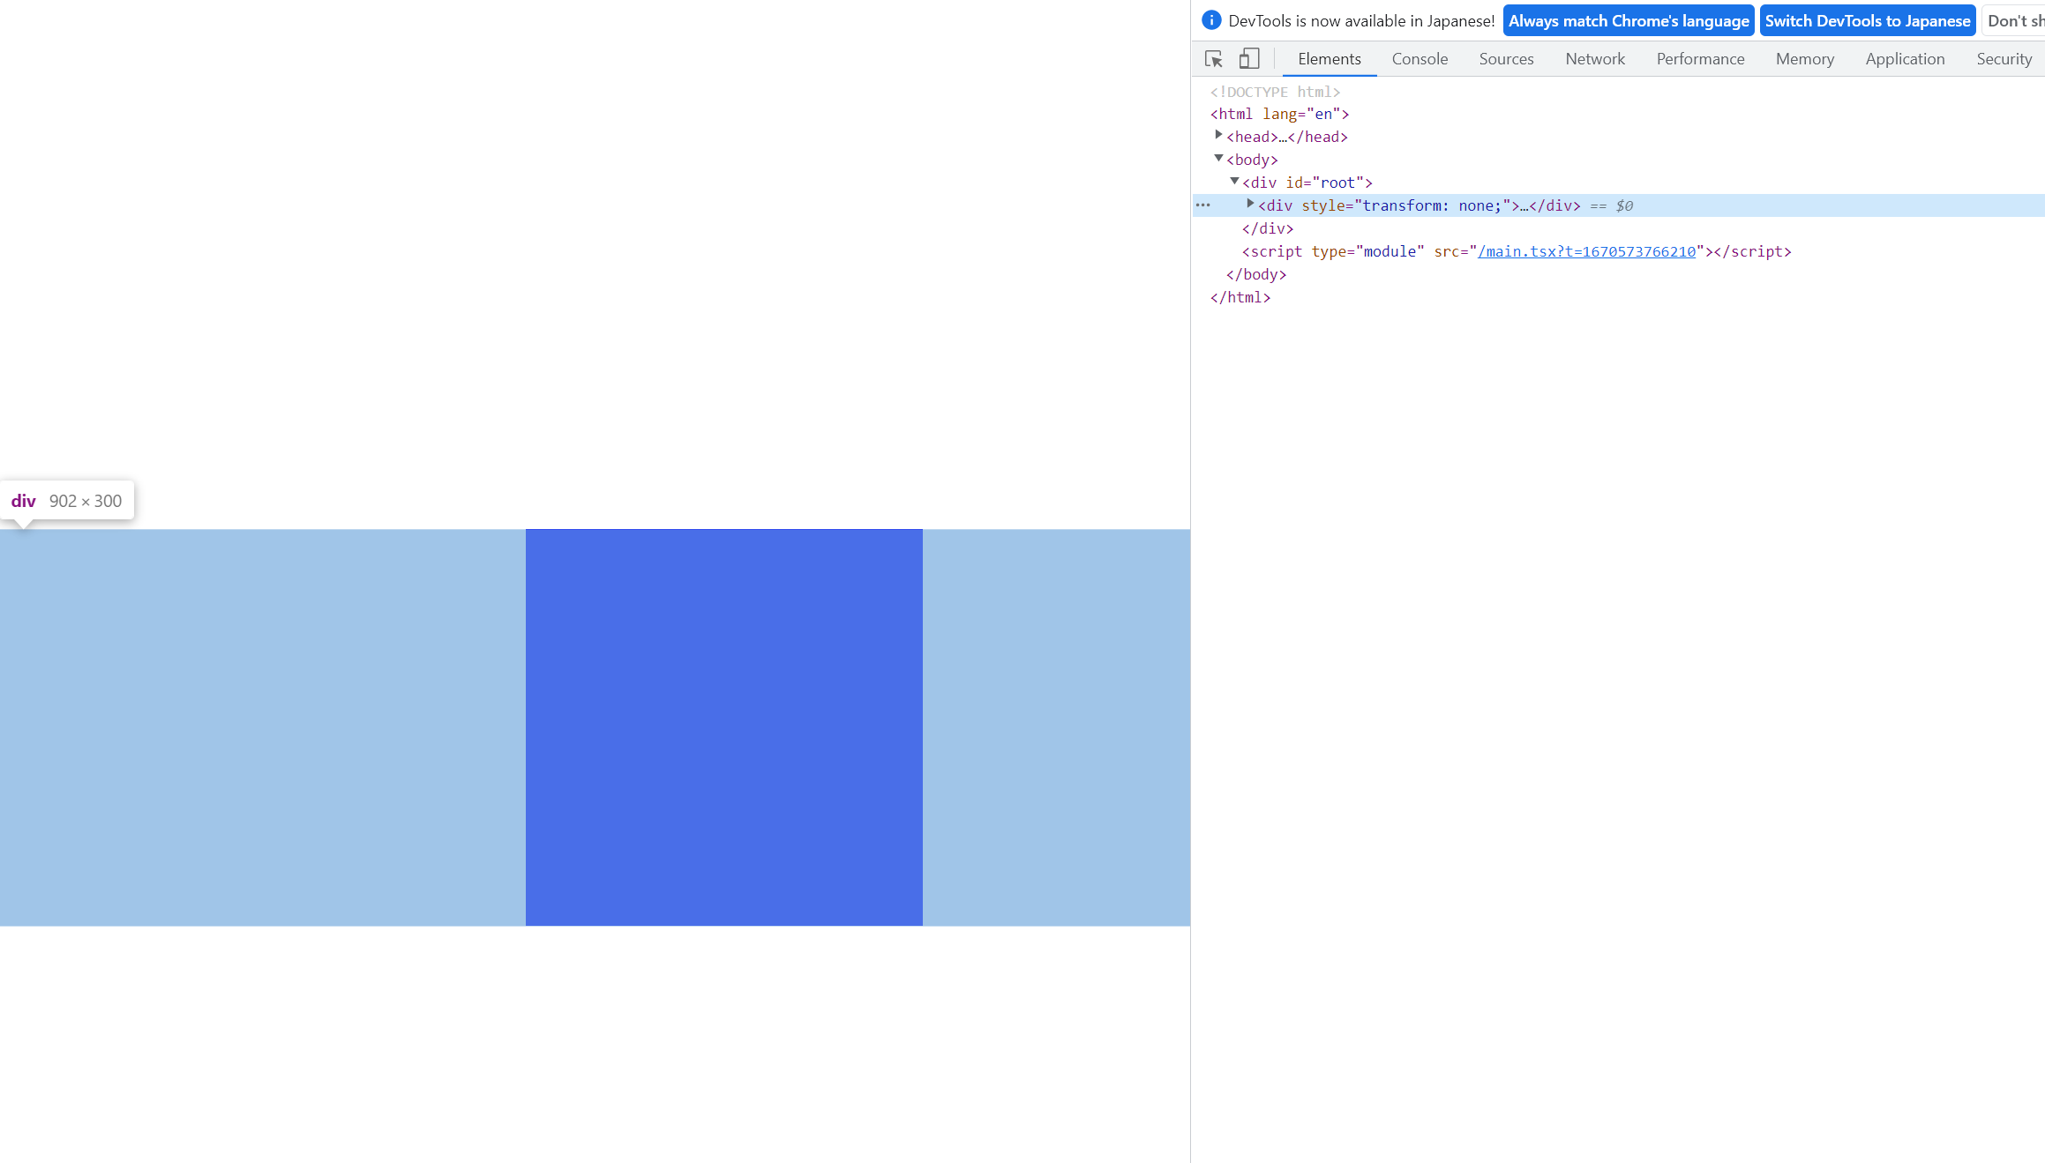Click the info icon in notification bar
This screenshot has width=2045, height=1163.
(1211, 20)
